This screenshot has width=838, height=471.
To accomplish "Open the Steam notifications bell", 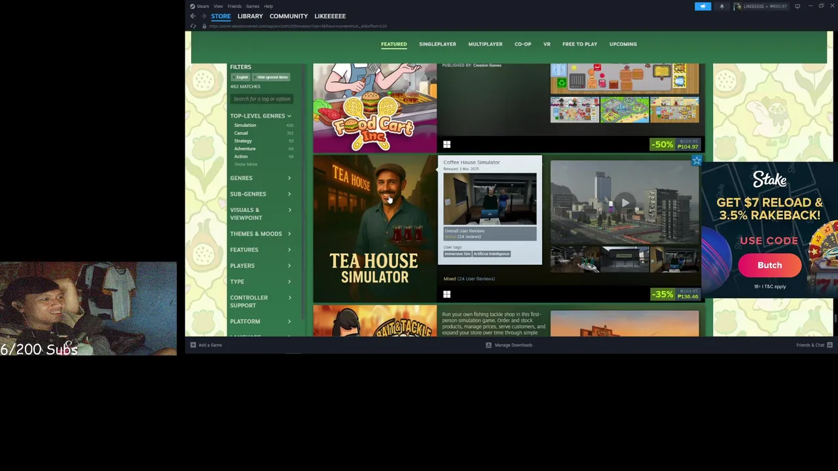I will pos(722,6).
